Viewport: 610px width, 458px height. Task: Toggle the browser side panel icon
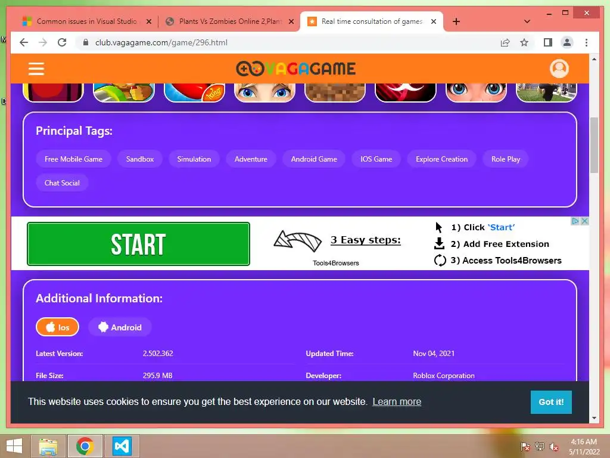pos(548,42)
